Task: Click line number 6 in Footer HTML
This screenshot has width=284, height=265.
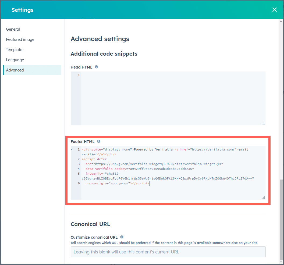Action: coord(79,183)
